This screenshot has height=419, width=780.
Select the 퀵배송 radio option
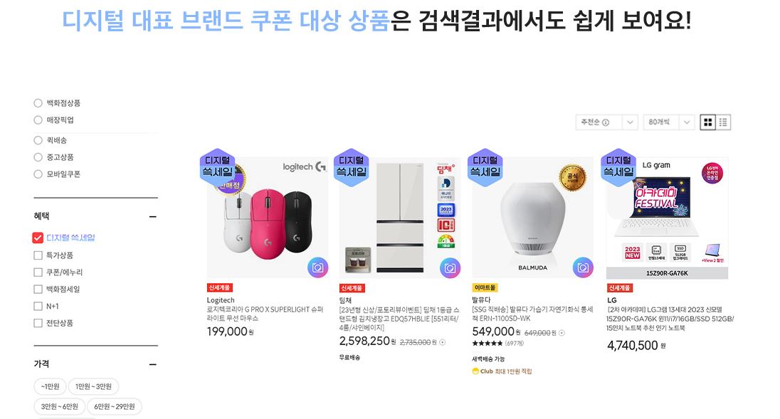pyautogui.click(x=38, y=140)
